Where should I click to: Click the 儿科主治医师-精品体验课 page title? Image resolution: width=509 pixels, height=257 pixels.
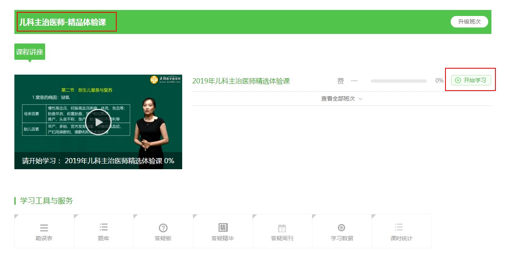tap(63, 22)
